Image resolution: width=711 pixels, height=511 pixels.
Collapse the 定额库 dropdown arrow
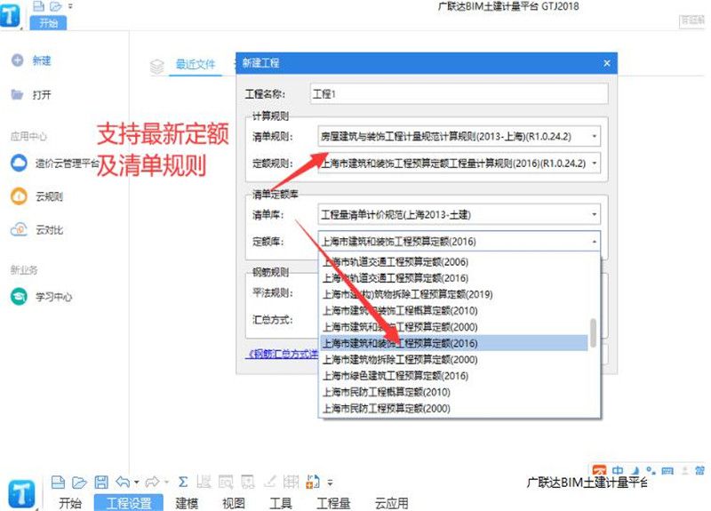coord(594,241)
